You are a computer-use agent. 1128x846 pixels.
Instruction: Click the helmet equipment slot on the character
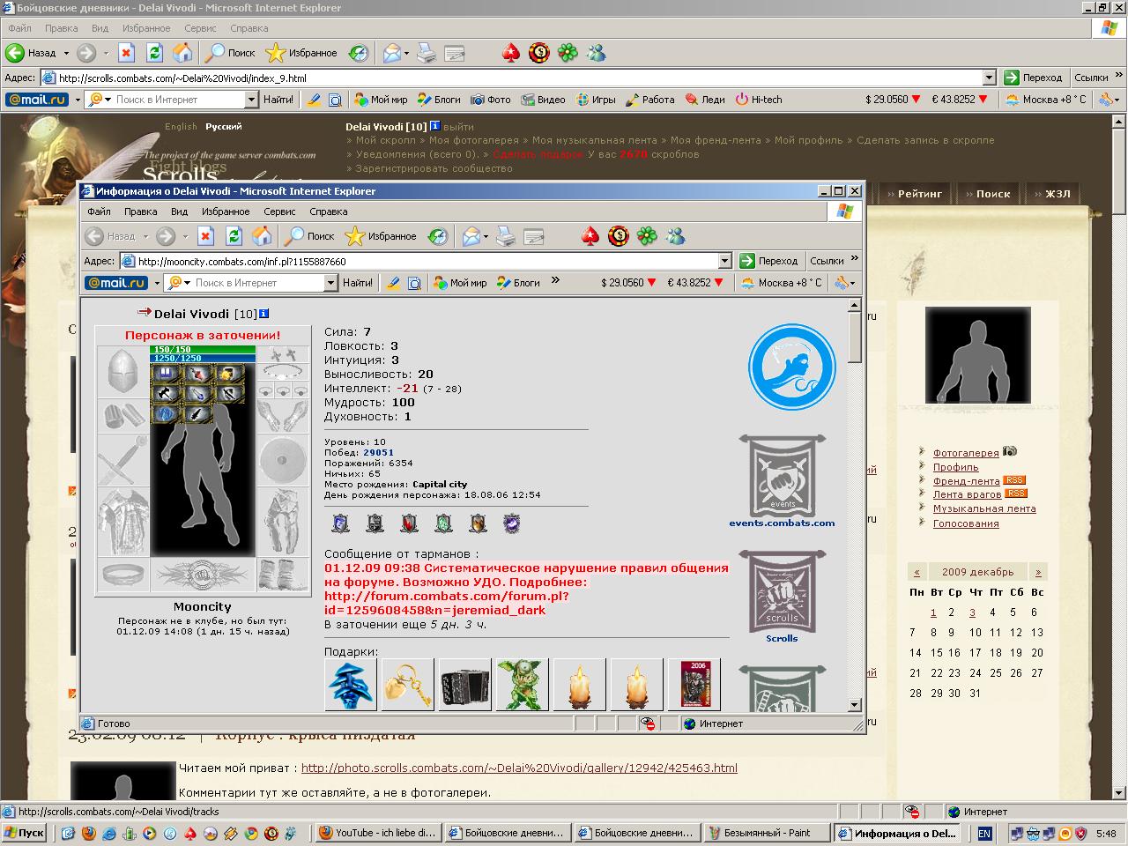pyautogui.click(x=122, y=371)
